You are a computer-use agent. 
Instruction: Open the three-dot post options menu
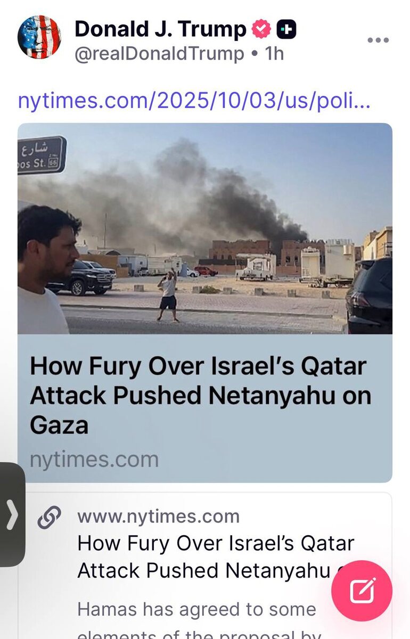(378, 40)
